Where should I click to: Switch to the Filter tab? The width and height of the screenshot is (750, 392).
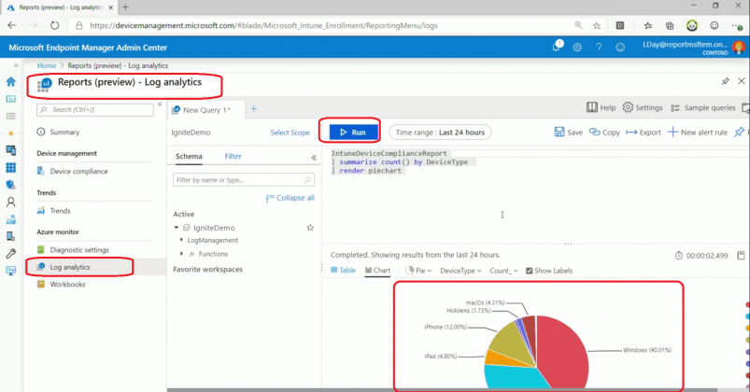(x=233, y=157)
